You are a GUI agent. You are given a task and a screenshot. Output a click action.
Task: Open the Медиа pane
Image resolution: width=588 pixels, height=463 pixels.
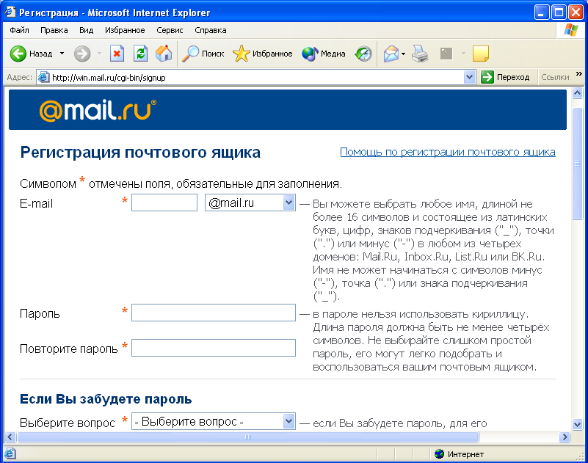(324, 54)
